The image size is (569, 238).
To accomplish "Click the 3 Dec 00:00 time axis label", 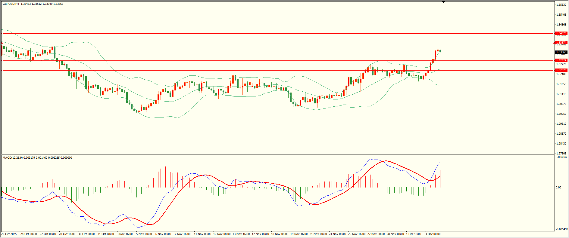I will 433,234.
